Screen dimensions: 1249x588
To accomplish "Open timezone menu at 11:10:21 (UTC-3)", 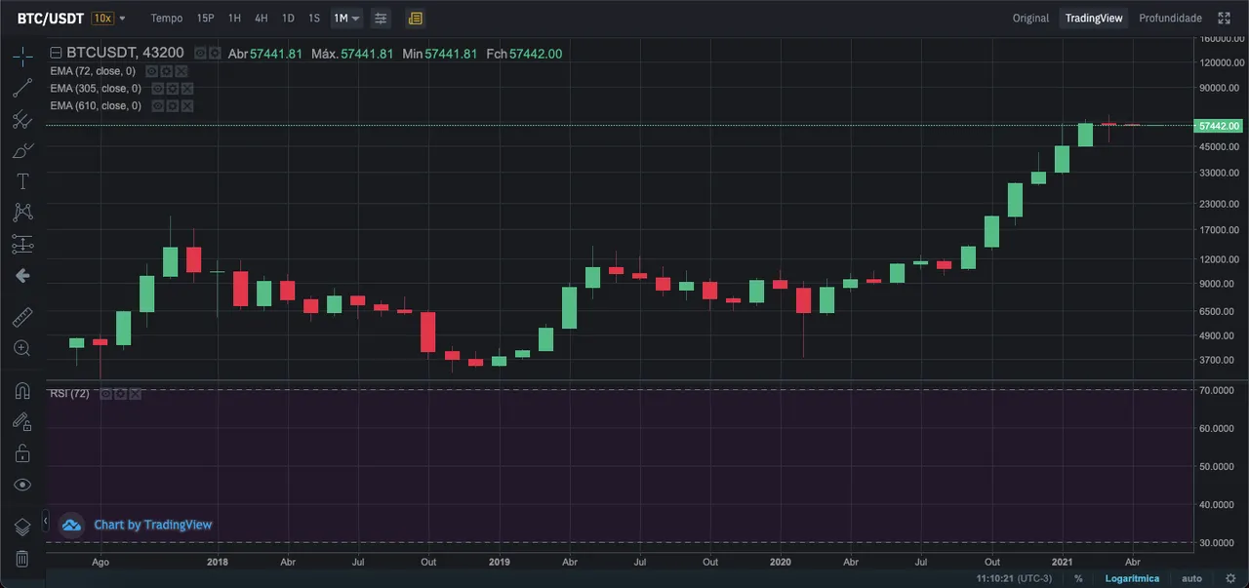I will tap(1014, 578).
